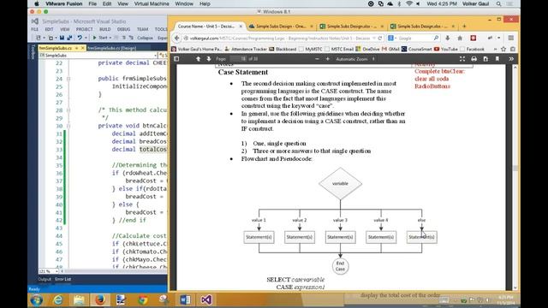Collapse the code block at line 24
The image size is (548, 308).
68,79
